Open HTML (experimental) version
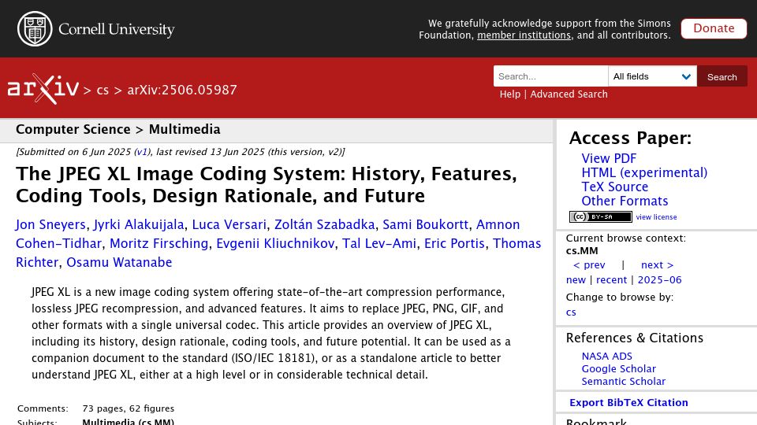Viewport: 757px width, 425px height. [644, 172]
